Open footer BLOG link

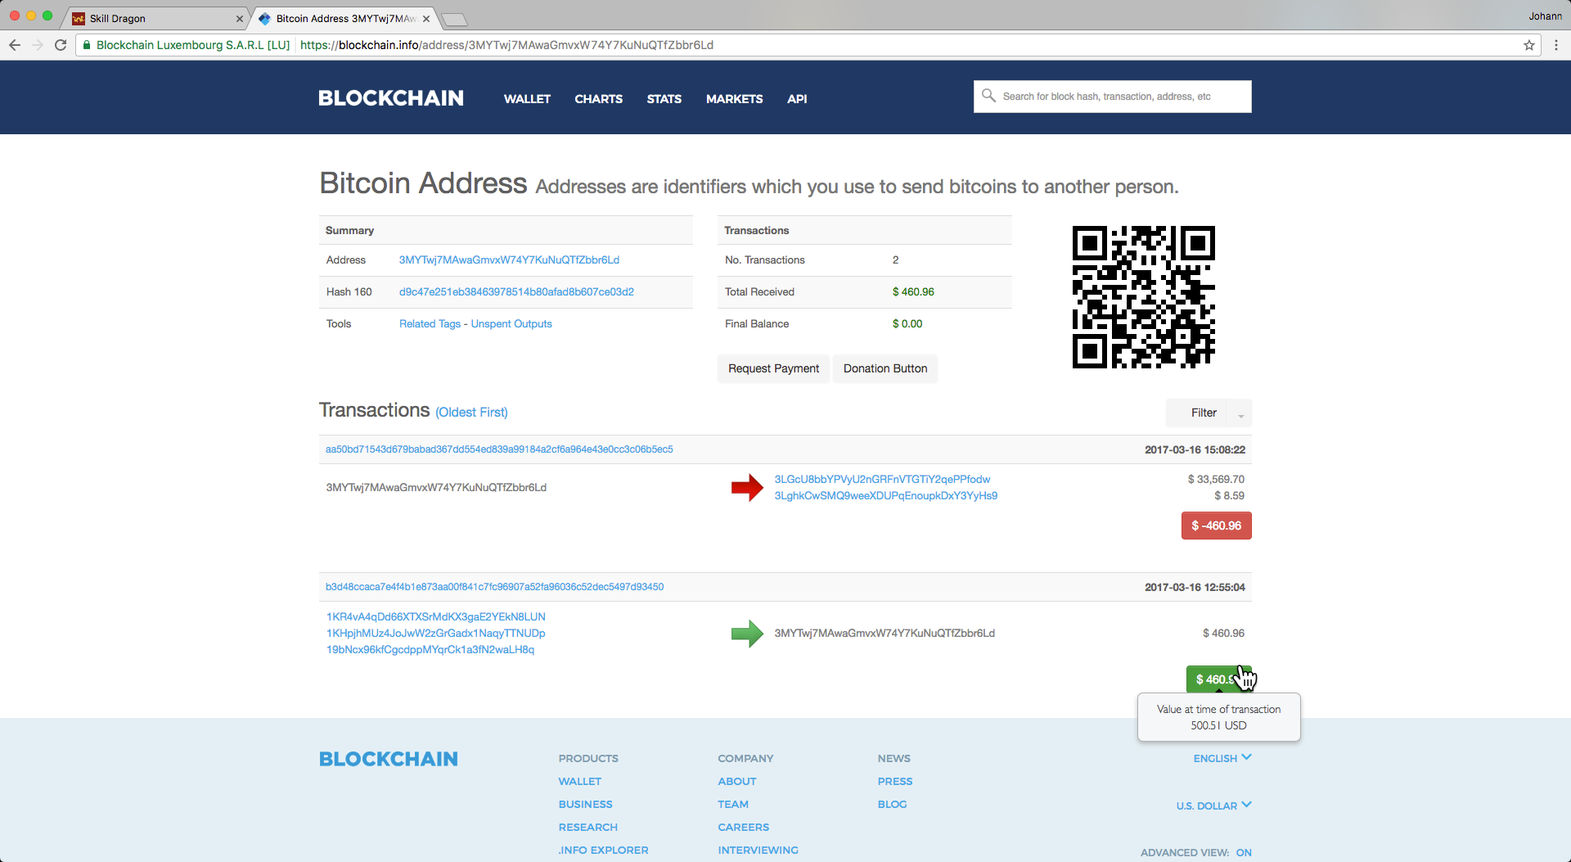(892, 804)
